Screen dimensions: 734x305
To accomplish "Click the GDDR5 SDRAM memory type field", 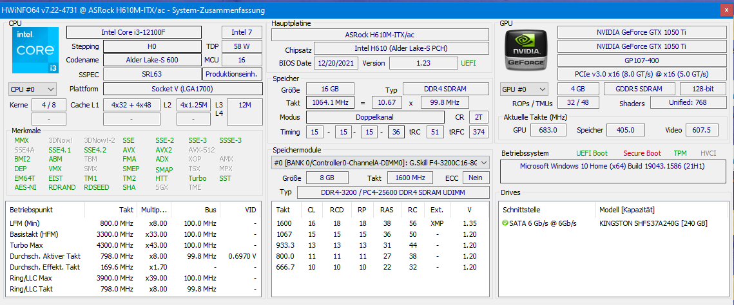I will 639,89.
